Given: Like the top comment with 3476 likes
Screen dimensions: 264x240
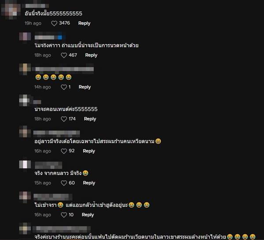Looking at the screenshot, I should 54,23.
